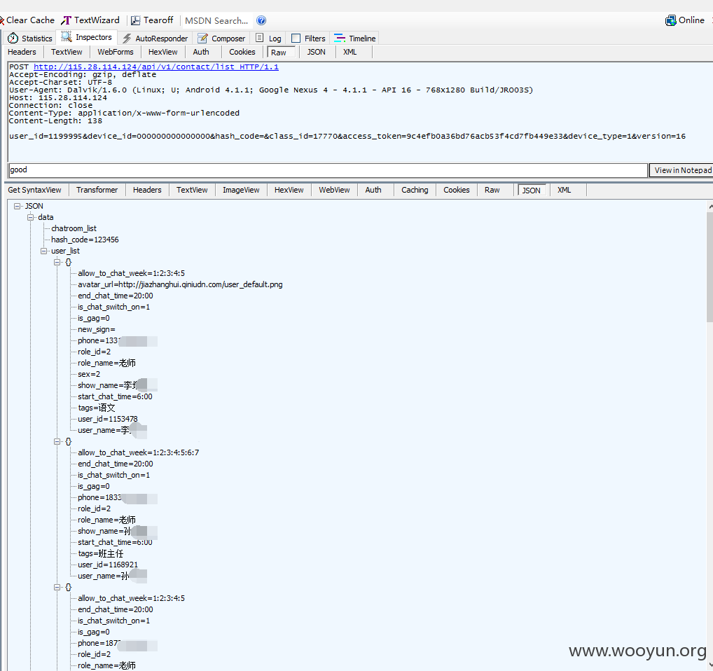Click View in Notepad button
713x671 pixels.
click(x=681, y=170)
